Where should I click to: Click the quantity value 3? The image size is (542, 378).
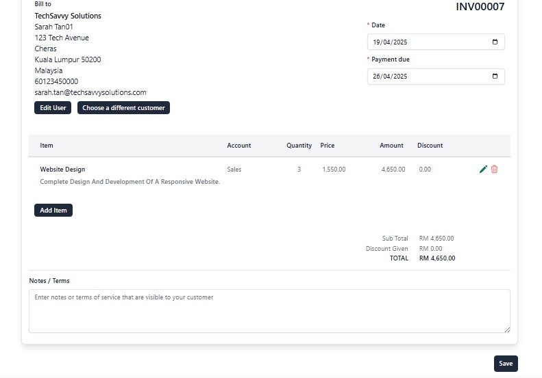[299, 170]
